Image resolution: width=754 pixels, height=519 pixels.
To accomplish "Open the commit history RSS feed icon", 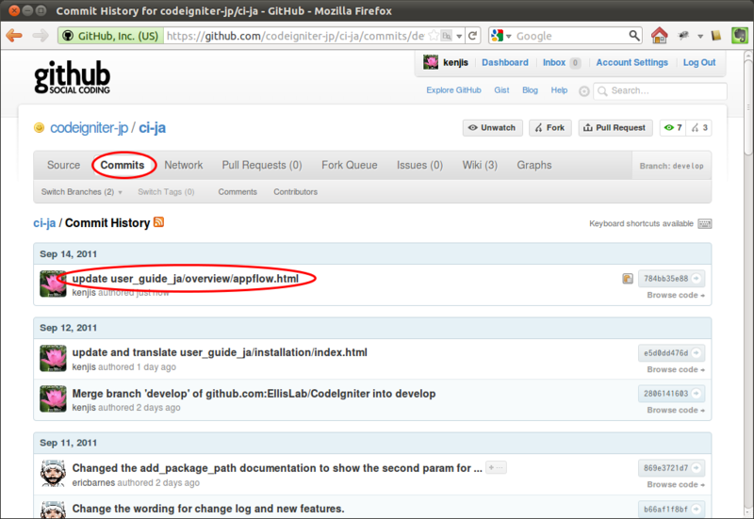I will coord(158,222).
